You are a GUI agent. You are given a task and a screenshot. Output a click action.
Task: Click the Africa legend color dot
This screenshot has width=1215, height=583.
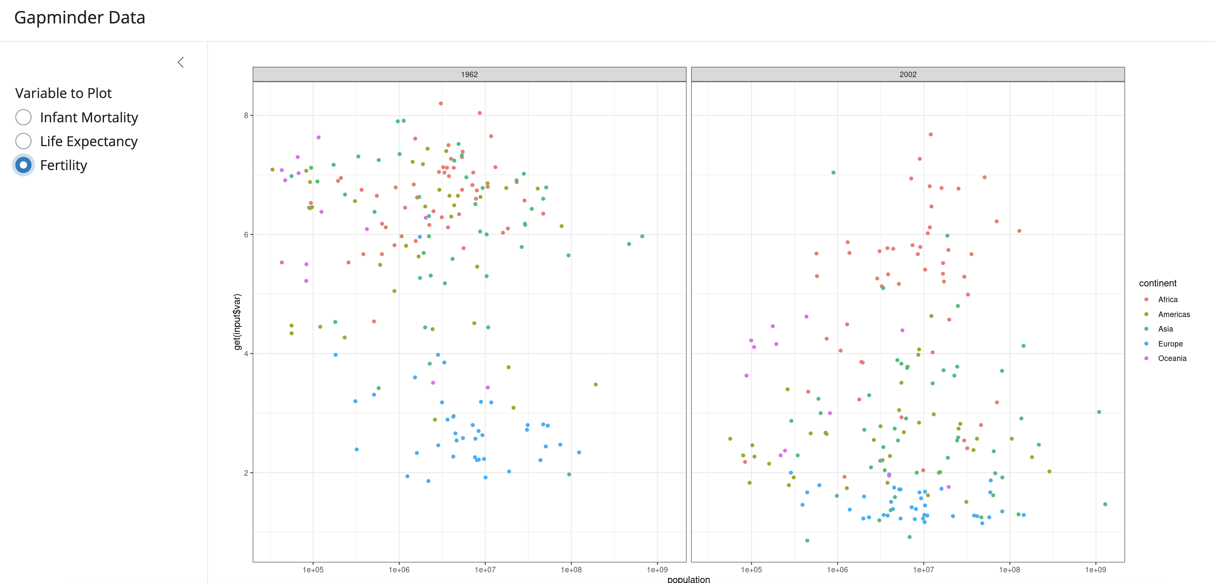click(x=1146, y=300)
